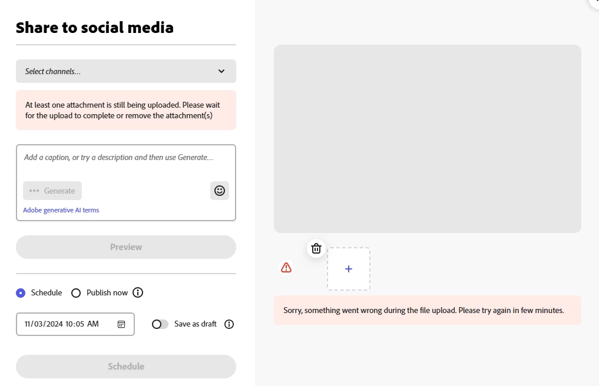The image size is (599, 386).
Task: Click the date and time field
Action: (75, 324)
